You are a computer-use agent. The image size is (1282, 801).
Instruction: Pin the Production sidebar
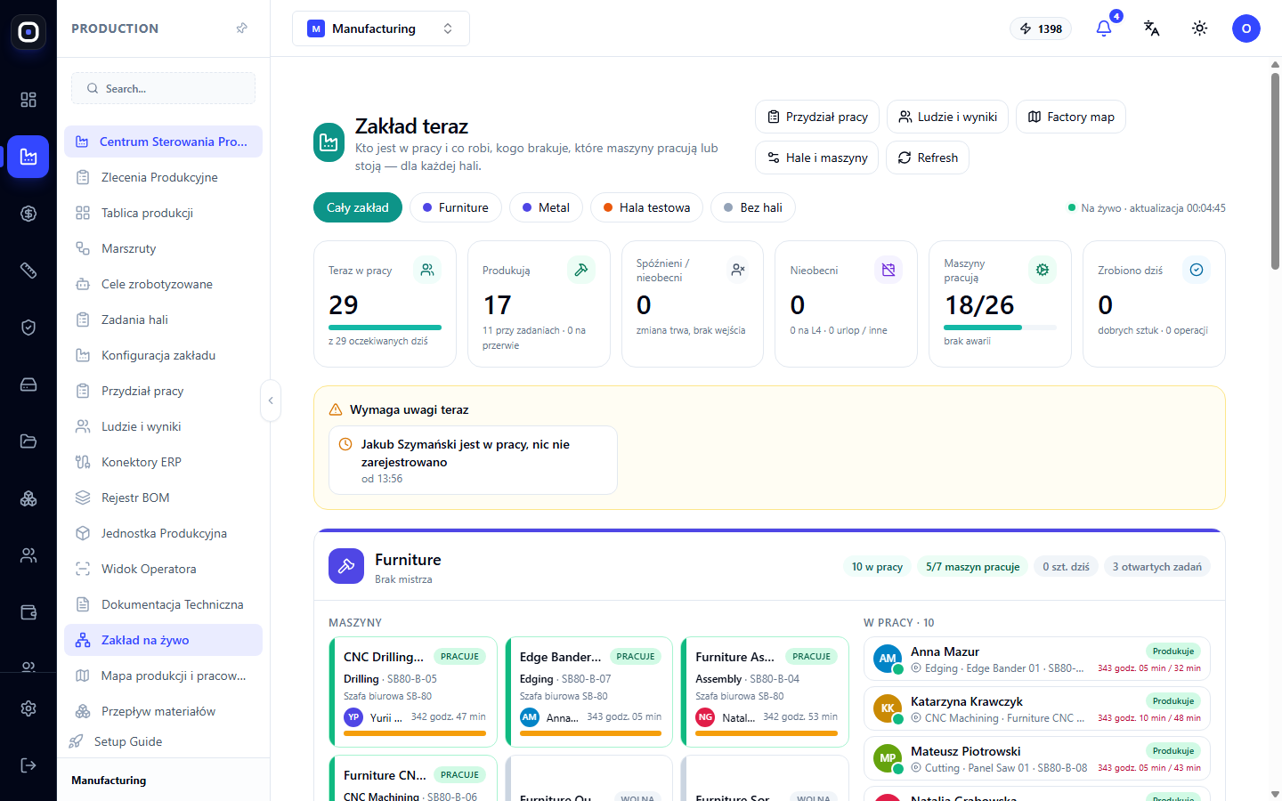click(242, 28)
